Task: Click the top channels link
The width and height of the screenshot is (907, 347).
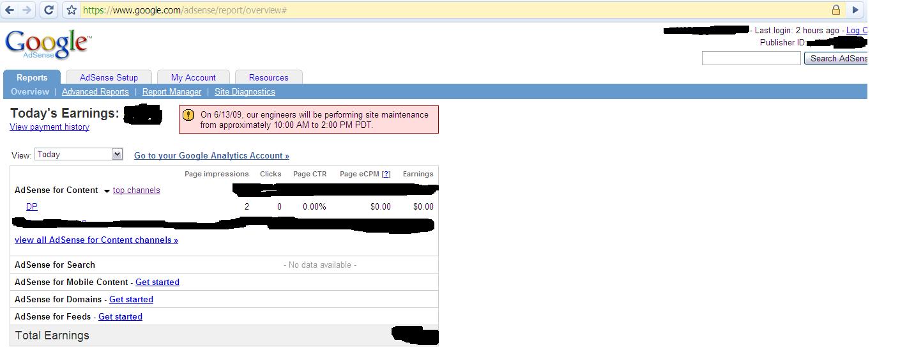Action: [x=137, y=190]
